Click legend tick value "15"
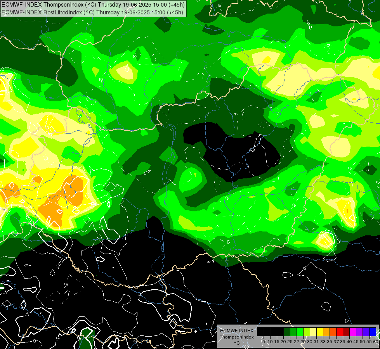Screen dimensions: 380x349 tap(277, 342)
